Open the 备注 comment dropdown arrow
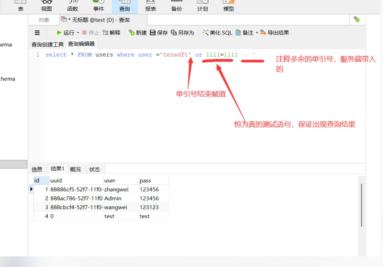 point(257,33)
